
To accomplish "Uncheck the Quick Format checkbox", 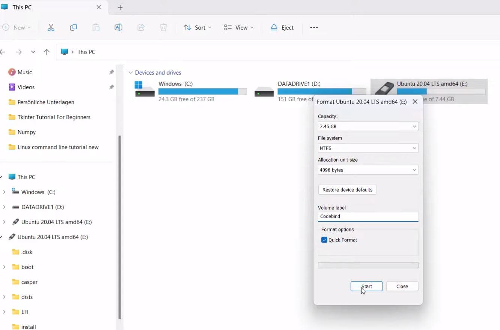I will point(324,240).
